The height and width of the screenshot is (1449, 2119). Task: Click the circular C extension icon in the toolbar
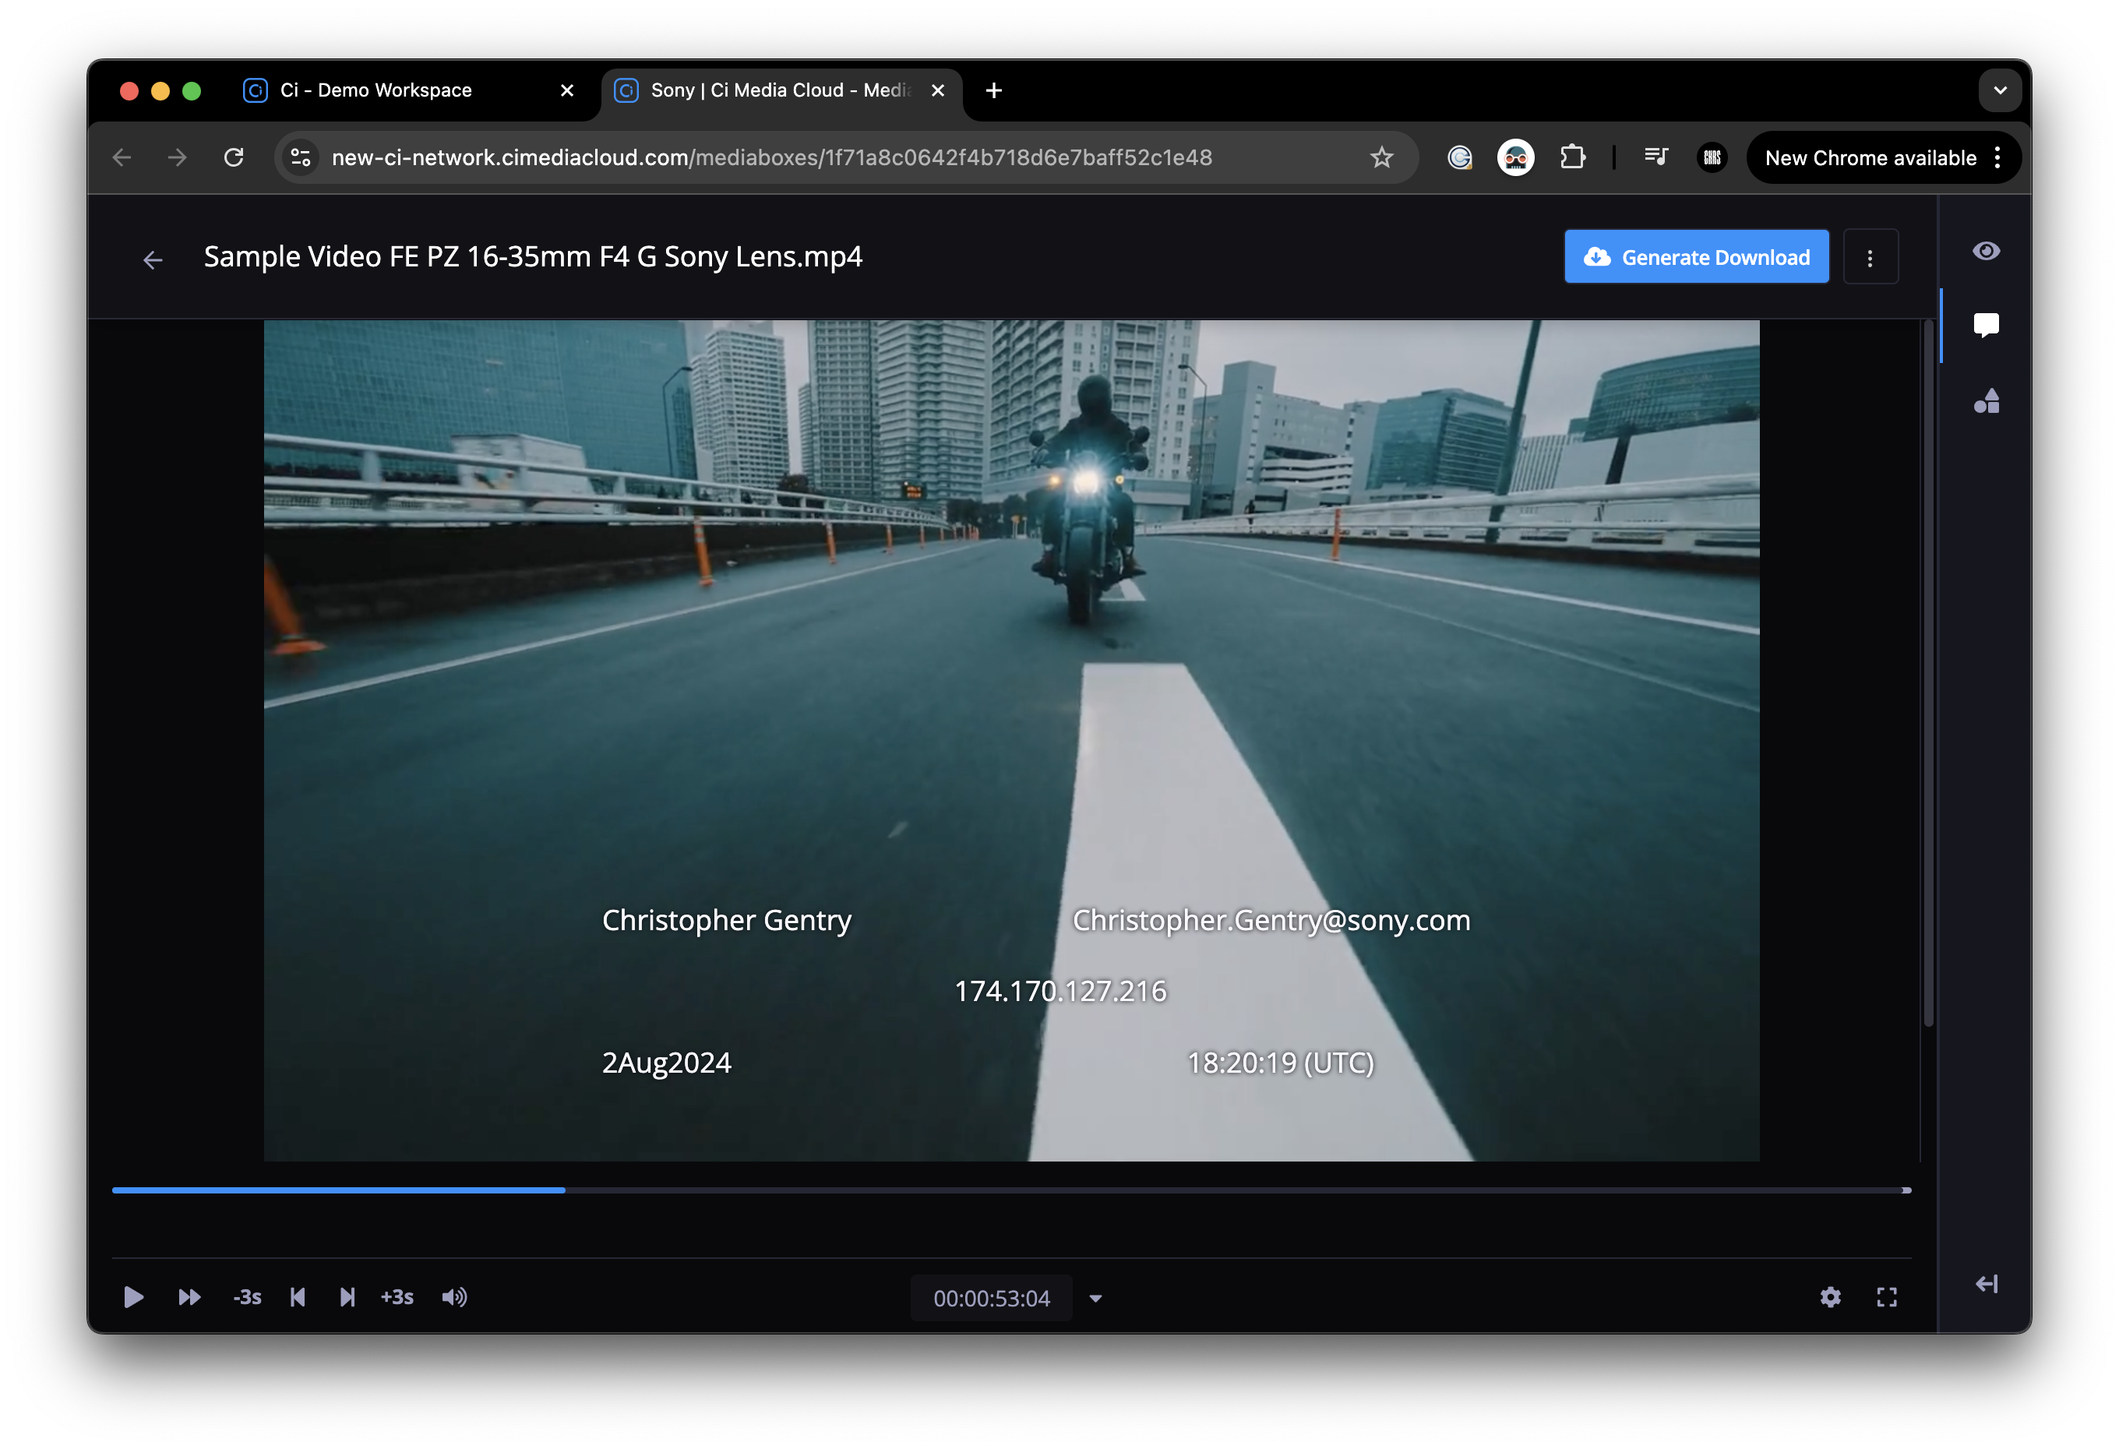(1459, 157)
